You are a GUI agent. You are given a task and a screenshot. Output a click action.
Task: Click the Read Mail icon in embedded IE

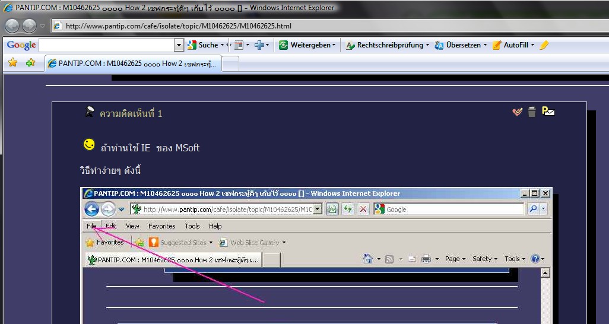(x=412, y=259)
